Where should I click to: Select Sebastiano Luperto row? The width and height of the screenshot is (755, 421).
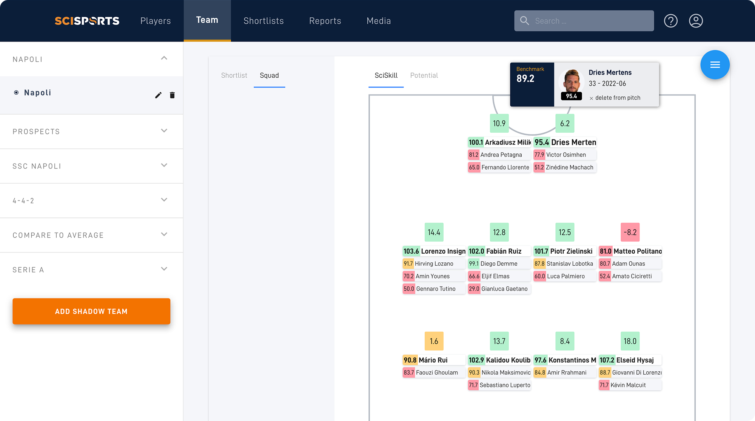tap(499, 385)
